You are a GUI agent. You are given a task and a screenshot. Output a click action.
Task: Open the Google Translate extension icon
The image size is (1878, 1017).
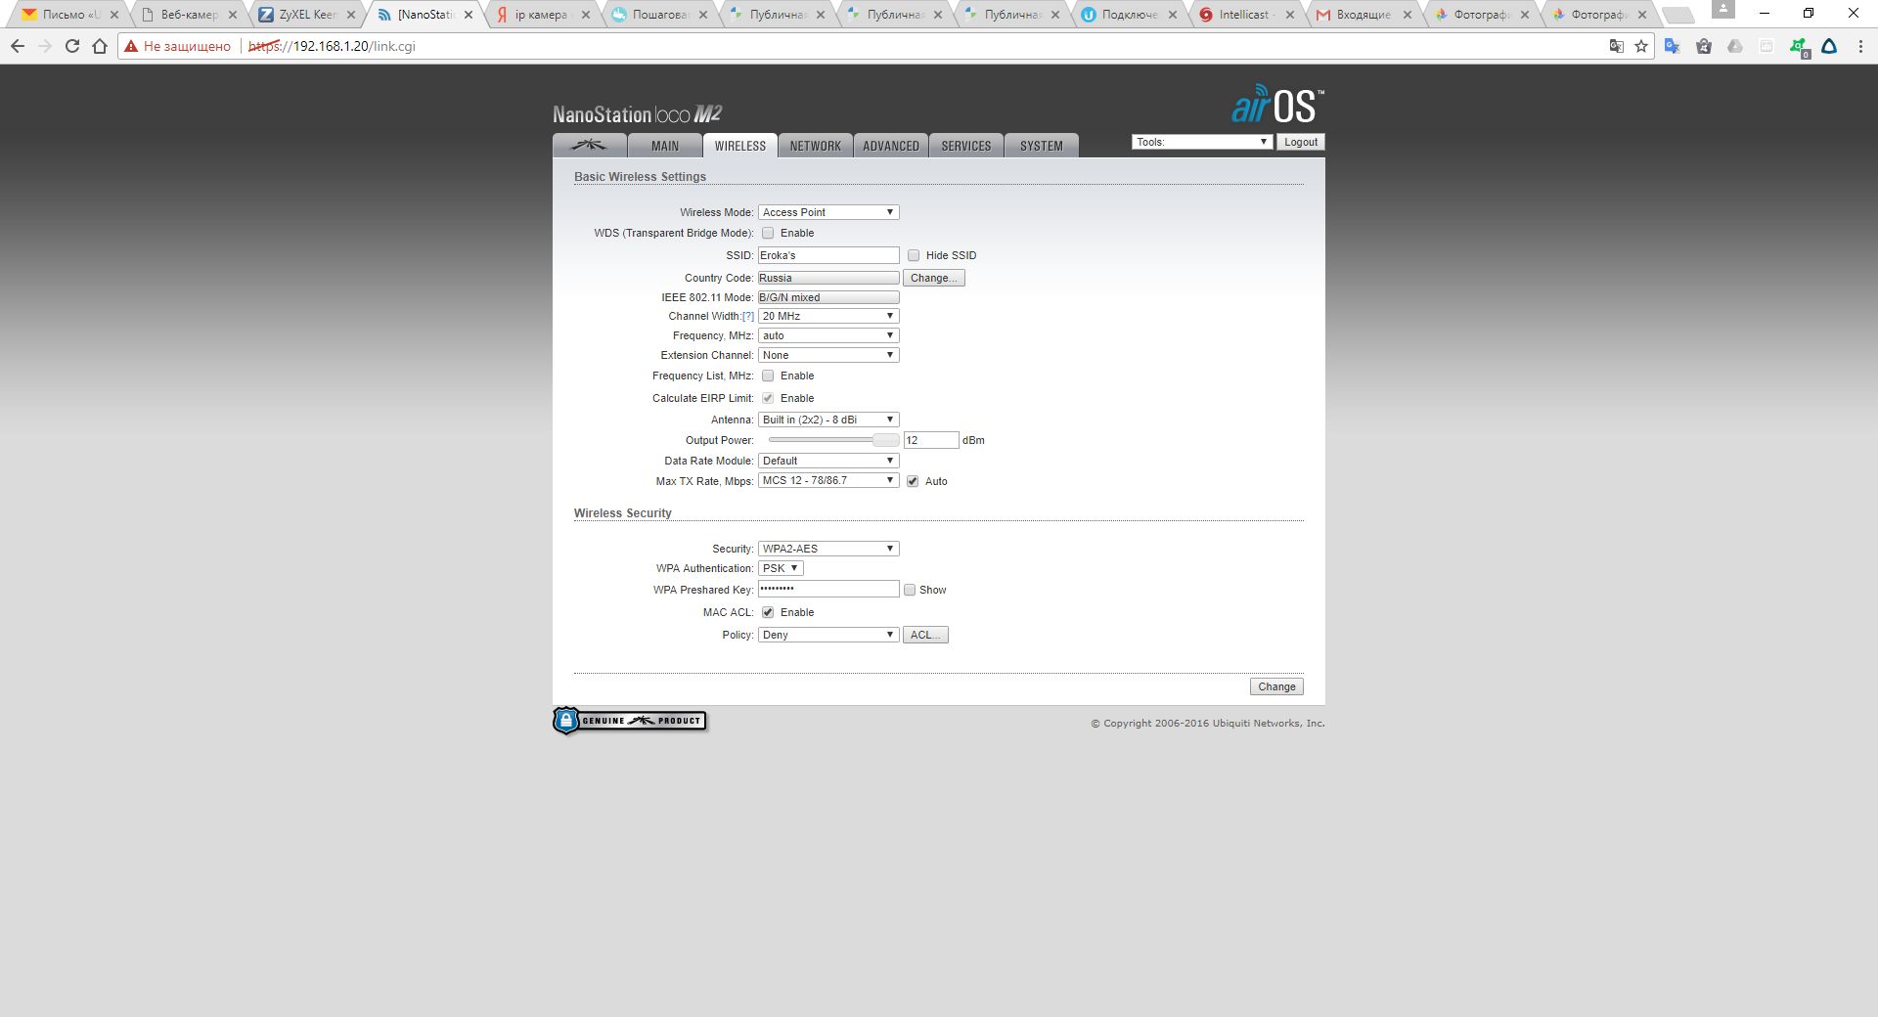(1672, 46)
